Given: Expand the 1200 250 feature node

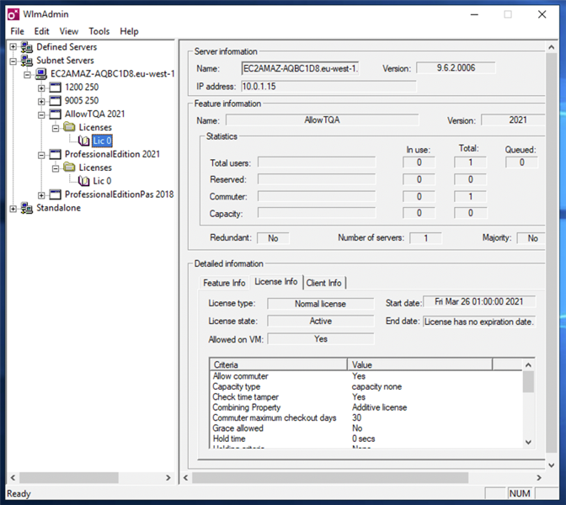Looking at the screenshot, I should coord(41,88).
